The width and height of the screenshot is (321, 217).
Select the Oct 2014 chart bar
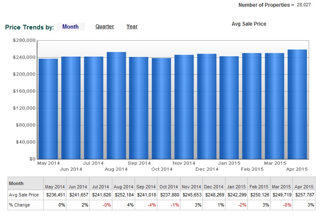pos(161,108)
